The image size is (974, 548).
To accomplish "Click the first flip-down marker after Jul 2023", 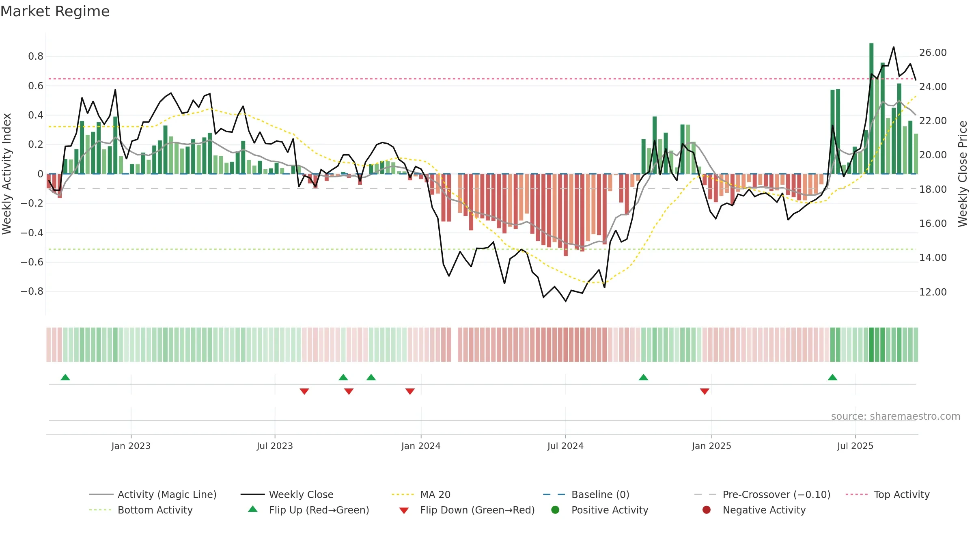I will coord(304,391).
